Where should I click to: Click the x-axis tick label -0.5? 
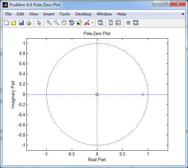point(71,154)
